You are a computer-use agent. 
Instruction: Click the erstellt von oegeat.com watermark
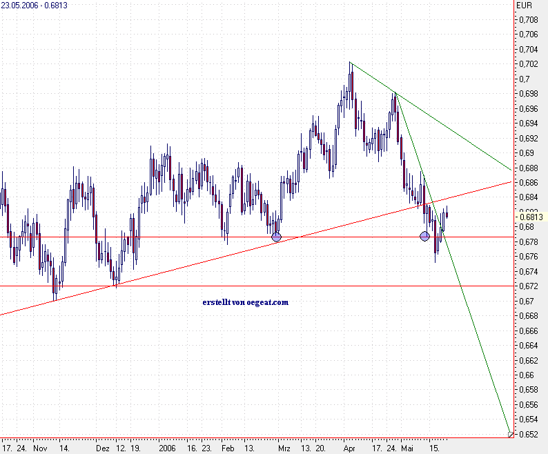click(245, 302)
